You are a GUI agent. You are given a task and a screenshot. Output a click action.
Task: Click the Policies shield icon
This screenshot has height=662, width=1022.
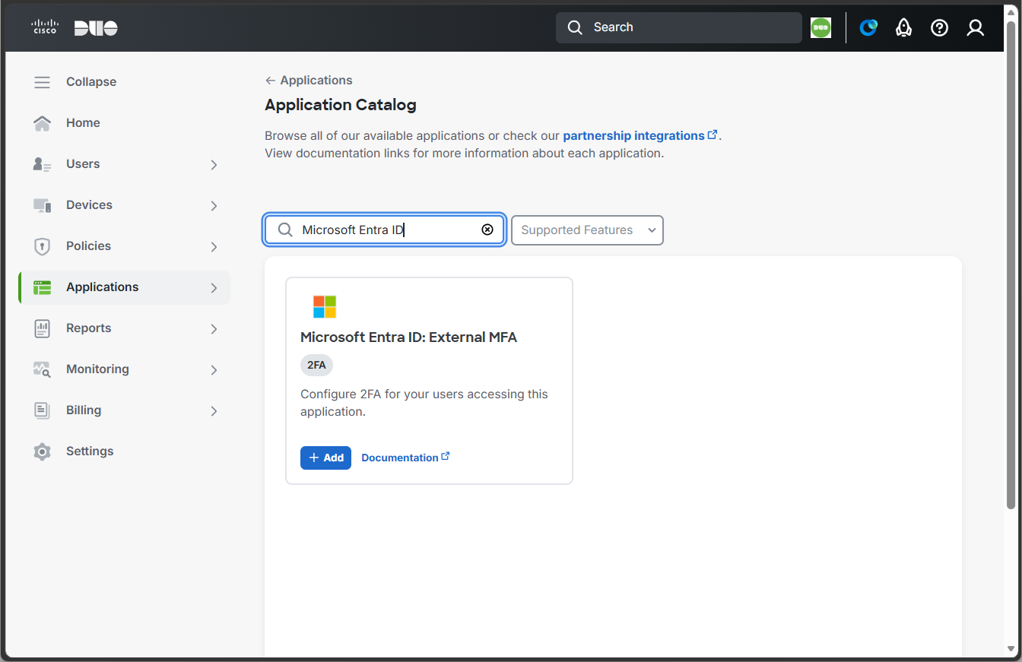click(x=43, y=246)
